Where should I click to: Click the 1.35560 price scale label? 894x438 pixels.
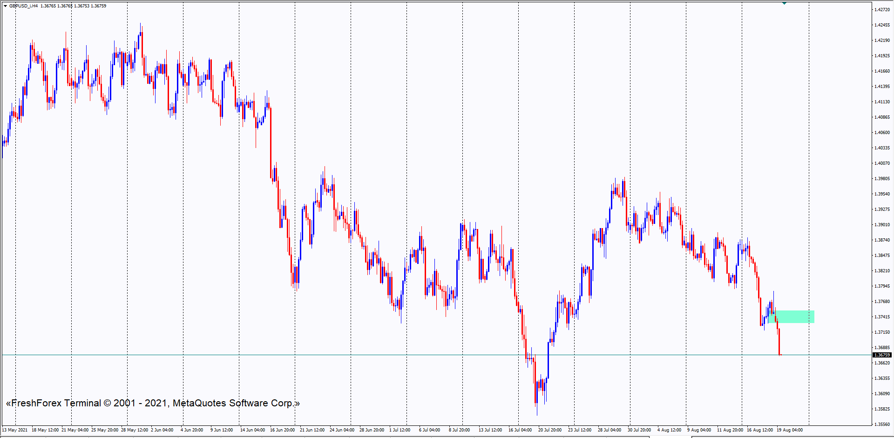click(882, 425)
